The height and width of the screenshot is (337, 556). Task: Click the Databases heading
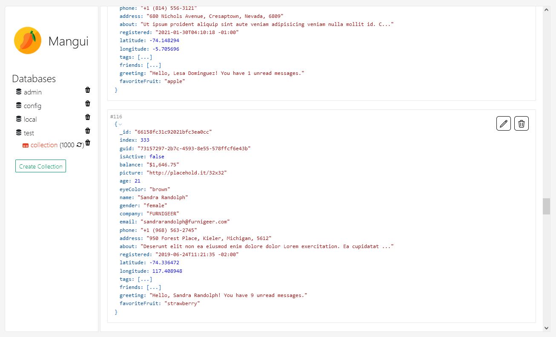(34, 79)
